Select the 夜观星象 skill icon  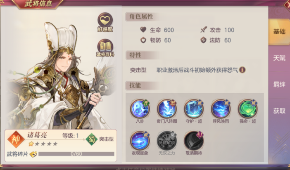pyautogui.click(x=140, y=141)
